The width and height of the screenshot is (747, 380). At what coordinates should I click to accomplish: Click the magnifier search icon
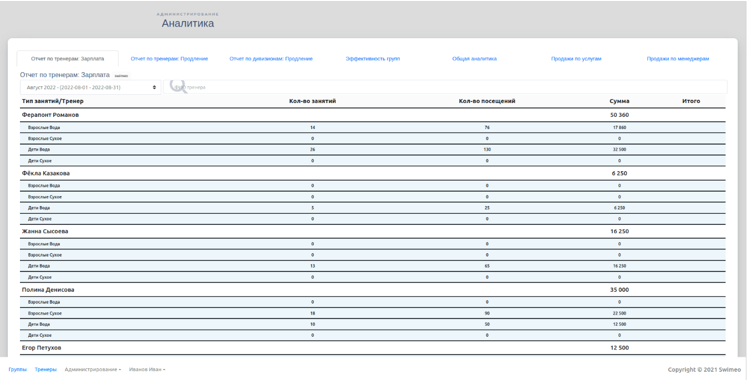[179, 86]
